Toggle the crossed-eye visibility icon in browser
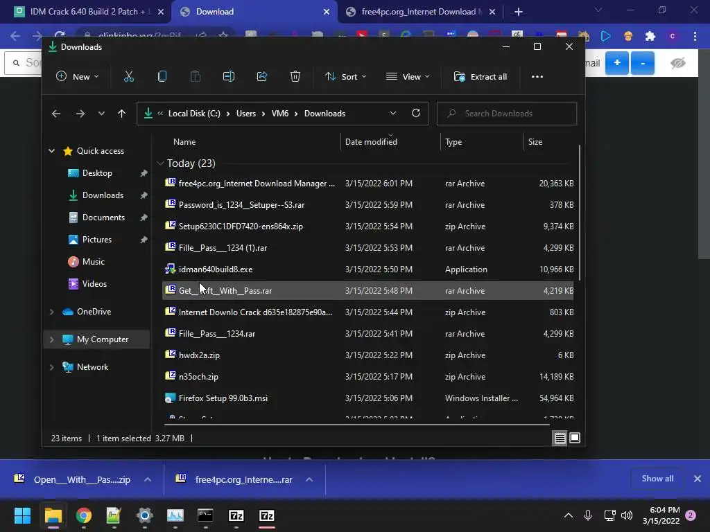The height and width of the screenshot is (532, 710). (678, 63)
